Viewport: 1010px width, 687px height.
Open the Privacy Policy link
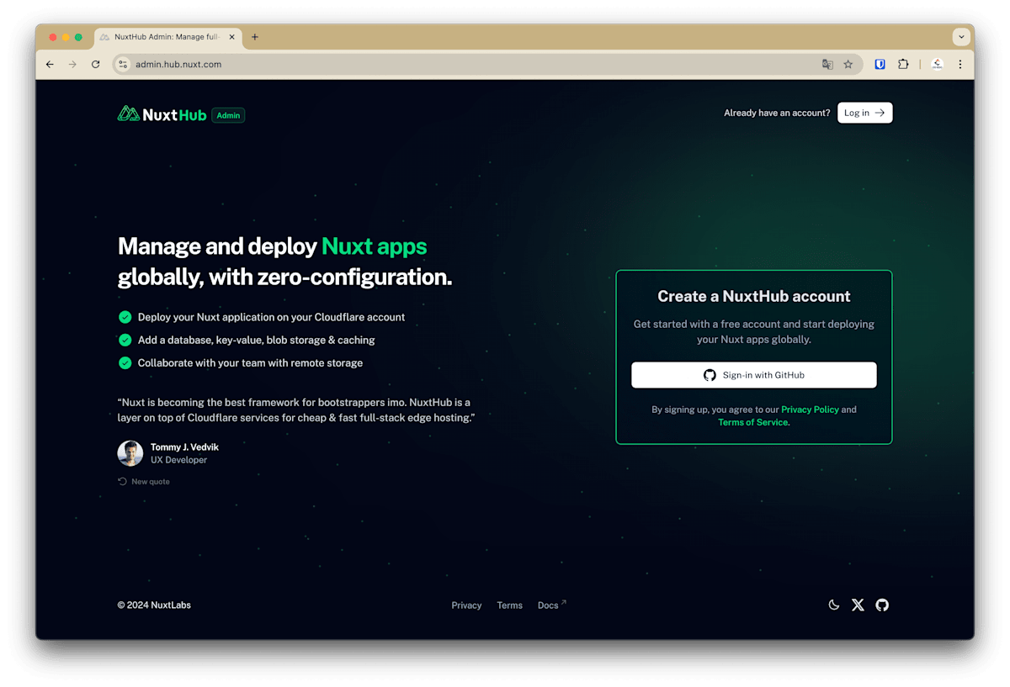810,410
